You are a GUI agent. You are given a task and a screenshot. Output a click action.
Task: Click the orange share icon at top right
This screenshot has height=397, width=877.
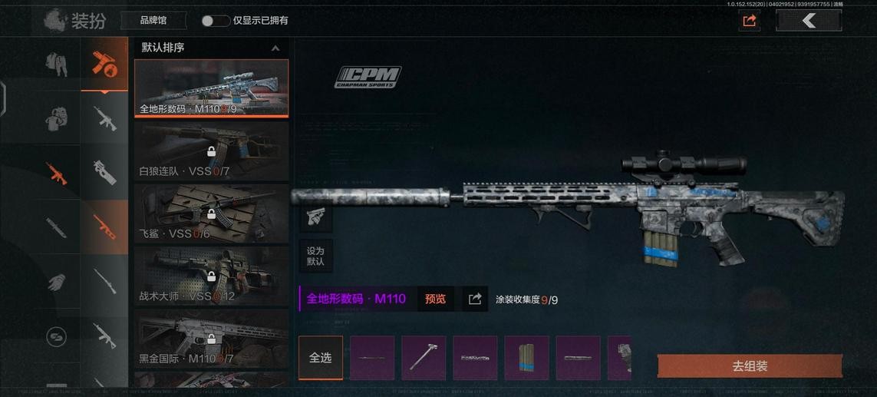pos(749,22)
